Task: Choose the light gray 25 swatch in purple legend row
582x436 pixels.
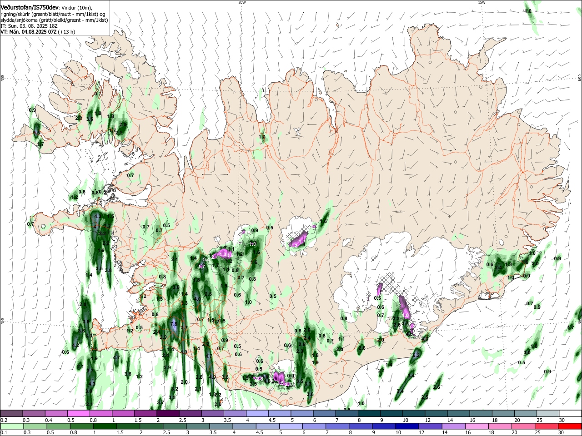Action: pos(548,414)
